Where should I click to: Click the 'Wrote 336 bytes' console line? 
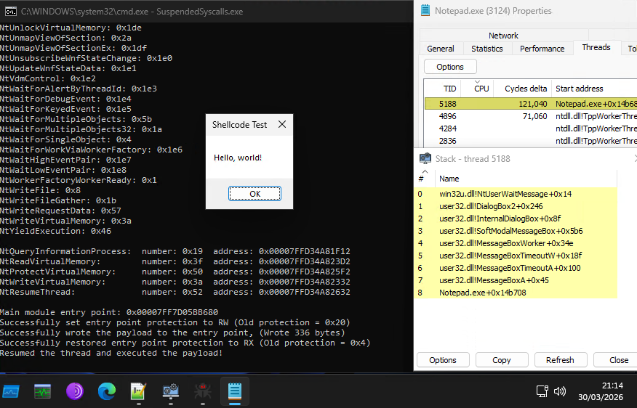tap(172, 332)
